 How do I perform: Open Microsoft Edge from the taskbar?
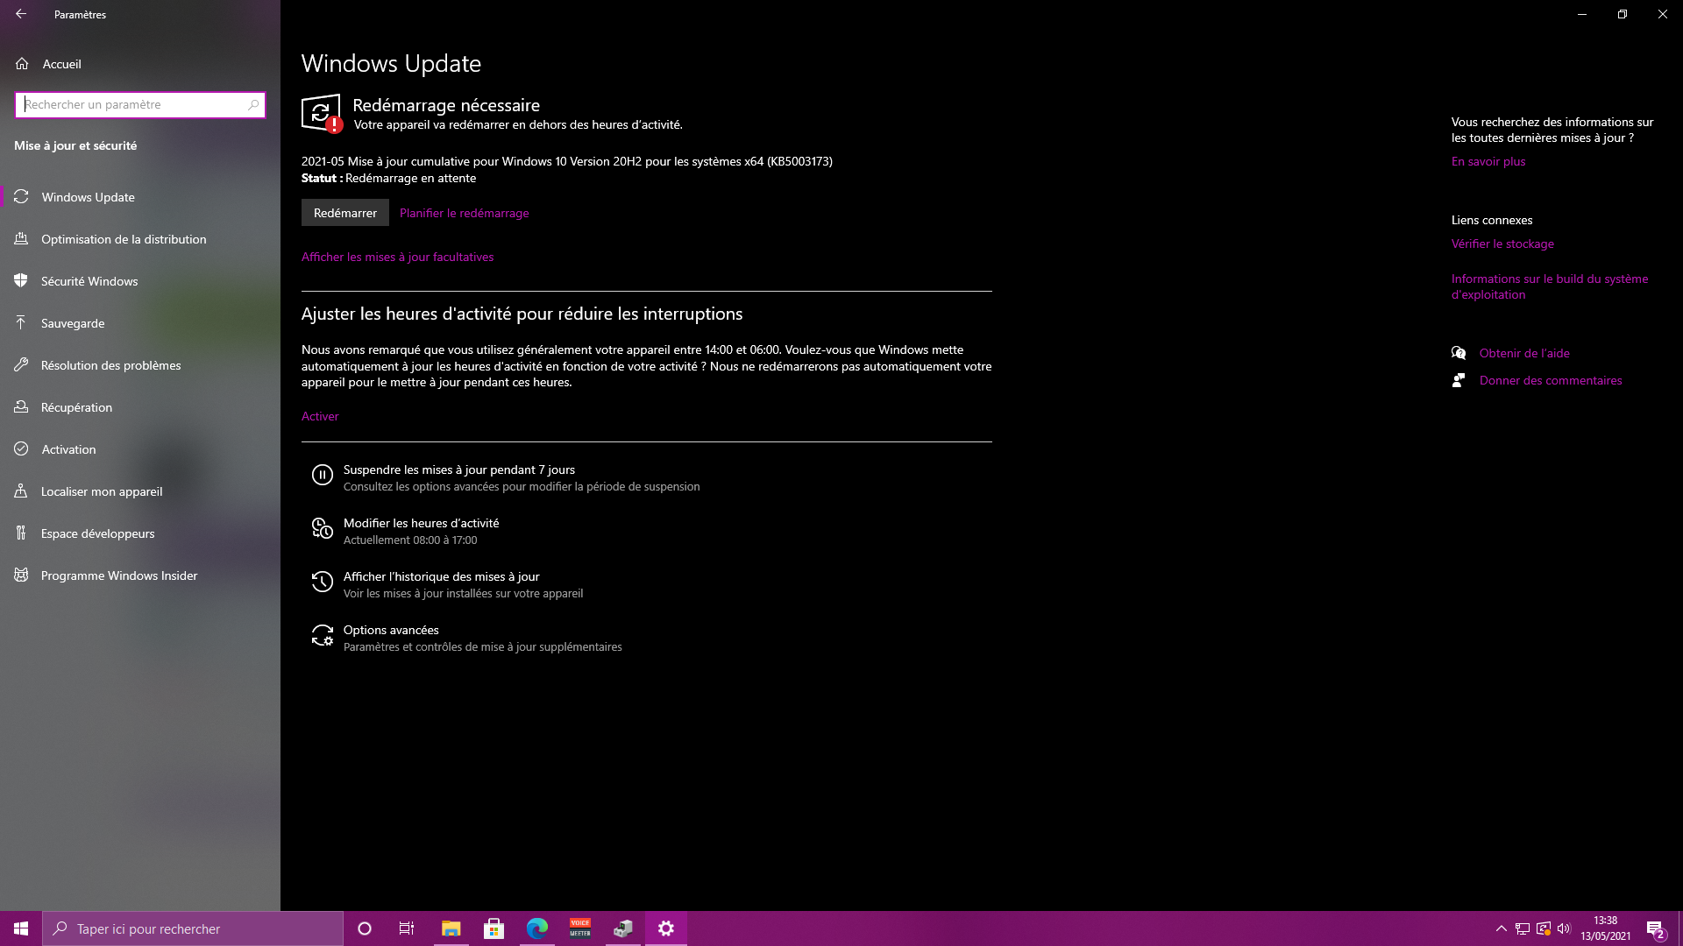click(x=536, y=928)
